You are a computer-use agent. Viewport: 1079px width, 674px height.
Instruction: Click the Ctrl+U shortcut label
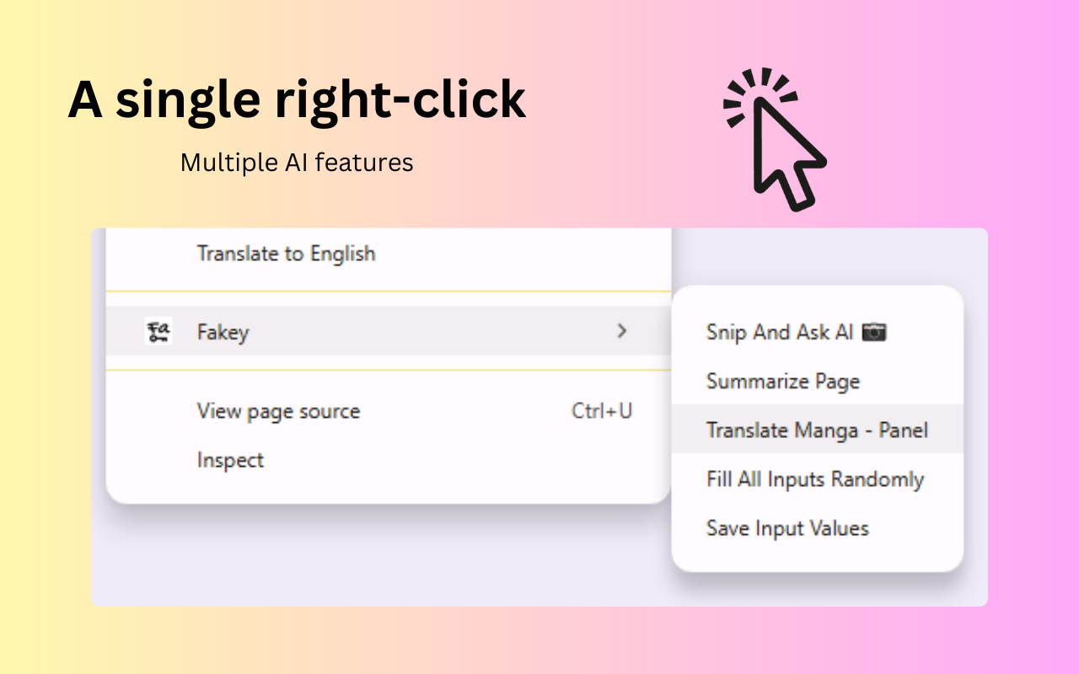coord(601,411)
